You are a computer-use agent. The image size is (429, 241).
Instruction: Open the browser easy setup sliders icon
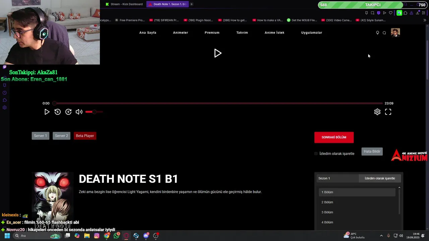point(423,13)
